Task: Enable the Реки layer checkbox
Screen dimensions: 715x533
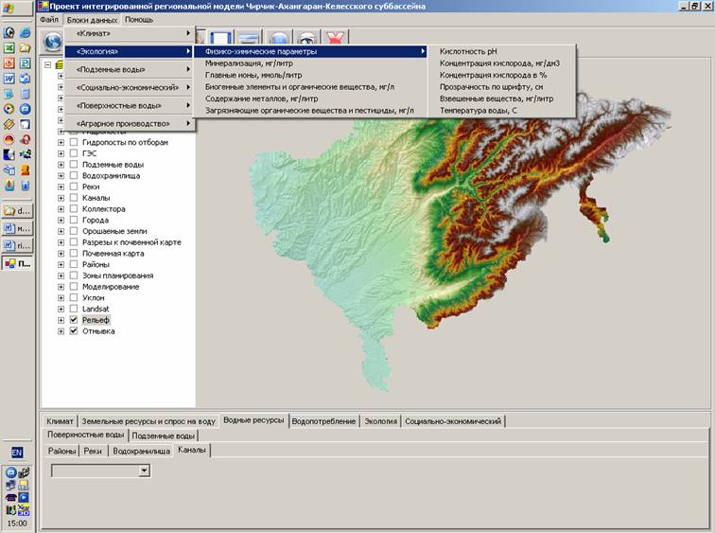Action: pyautogui.click(x=74, y=187)
